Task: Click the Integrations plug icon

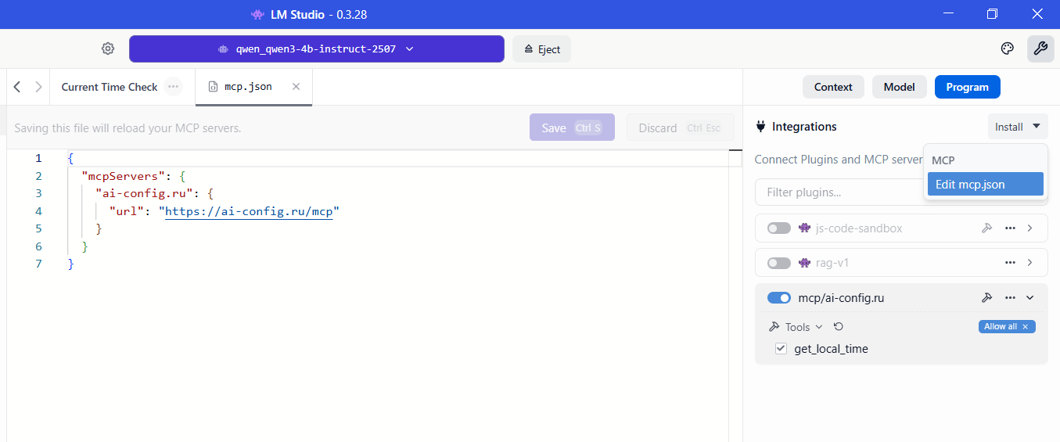Action: click(x=760, y=127)
